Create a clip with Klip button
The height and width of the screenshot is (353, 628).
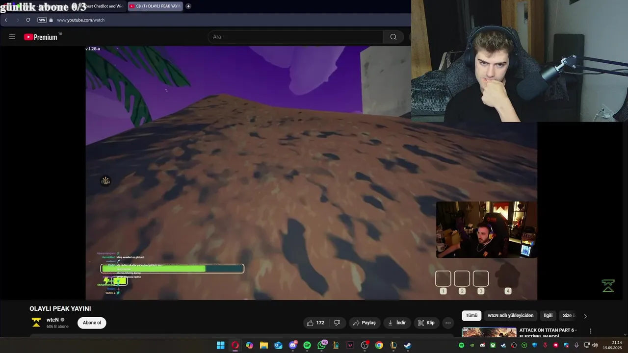click(426, 323)
